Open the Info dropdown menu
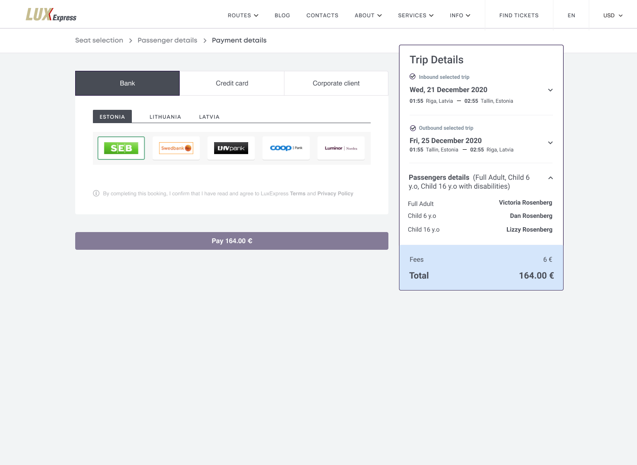The image size is (637, 465). [460, 15]
